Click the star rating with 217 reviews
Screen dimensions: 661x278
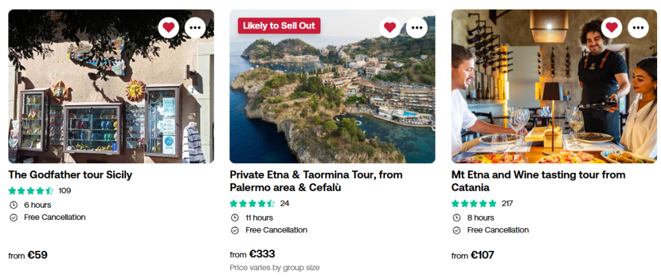point(474,204)
